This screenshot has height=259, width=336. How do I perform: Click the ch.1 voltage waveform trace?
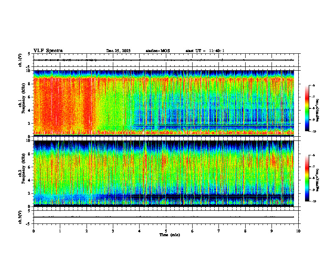(164, 60)
